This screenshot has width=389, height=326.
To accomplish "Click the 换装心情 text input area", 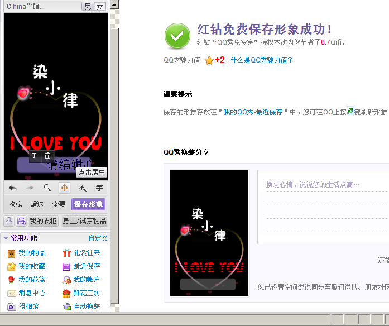I will coord(323,207).
